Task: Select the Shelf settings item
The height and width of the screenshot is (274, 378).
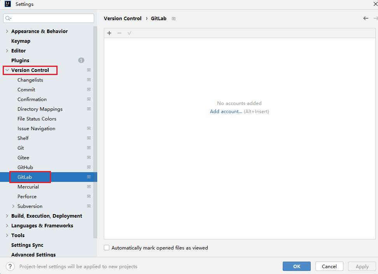Action: (x=23, y=138)
